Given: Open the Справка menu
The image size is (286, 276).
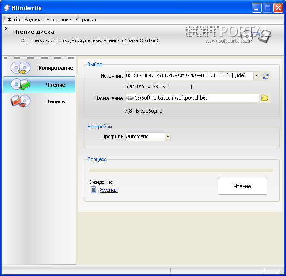Looking at the screenshot, I should tap(86, 20).
